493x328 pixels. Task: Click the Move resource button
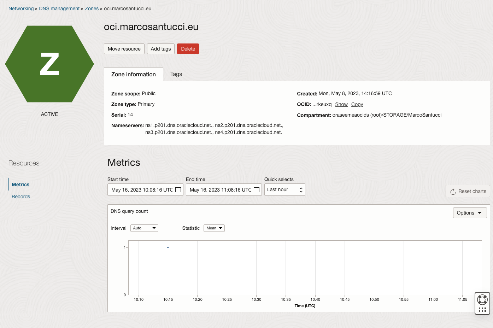pos(124,49)
